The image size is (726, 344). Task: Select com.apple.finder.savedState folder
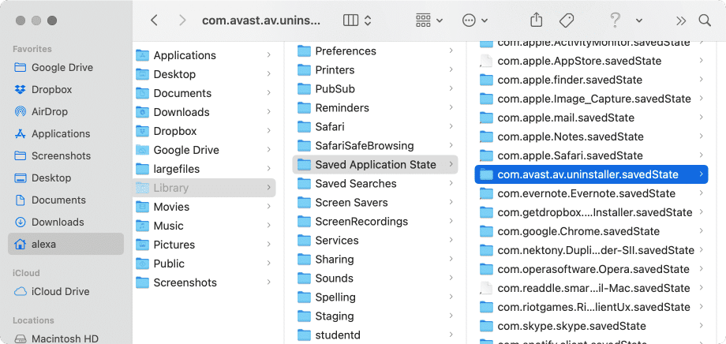click(592, 80)
